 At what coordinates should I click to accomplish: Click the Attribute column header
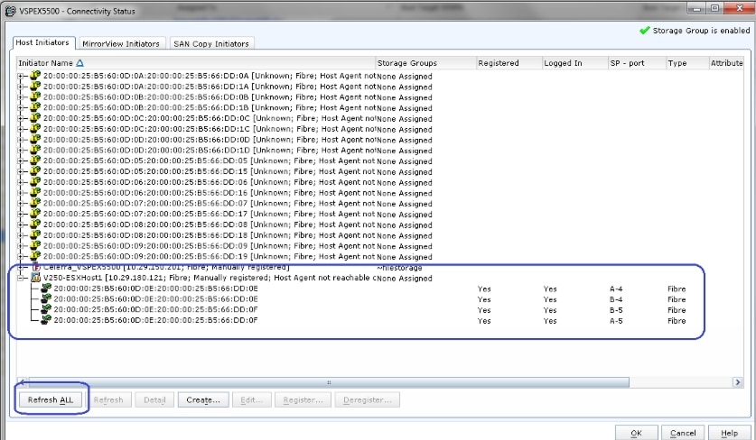tap(726, 63)
